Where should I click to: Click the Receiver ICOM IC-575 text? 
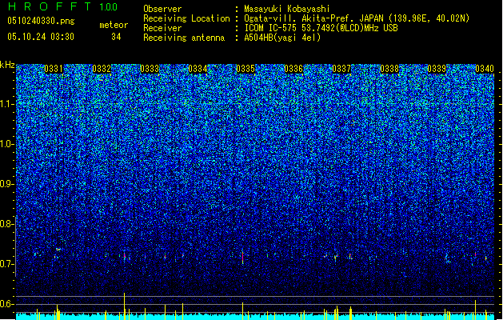321,28
